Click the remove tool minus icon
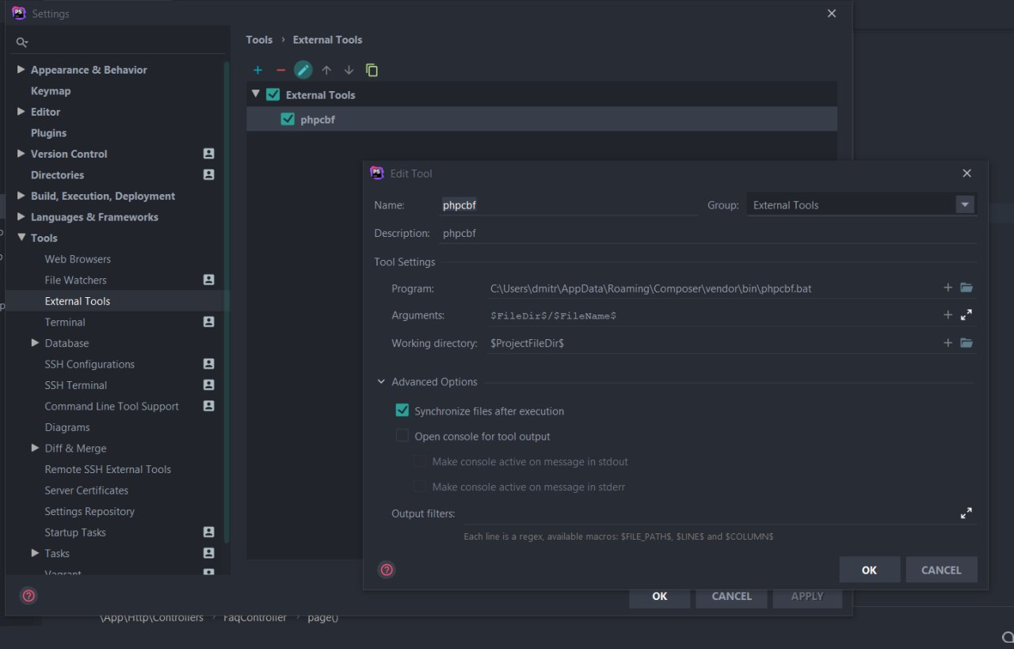 (280, 71)
